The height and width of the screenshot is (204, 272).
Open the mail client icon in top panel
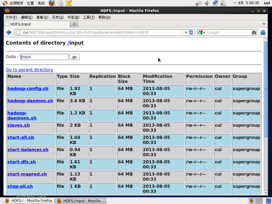pos(60,3)
